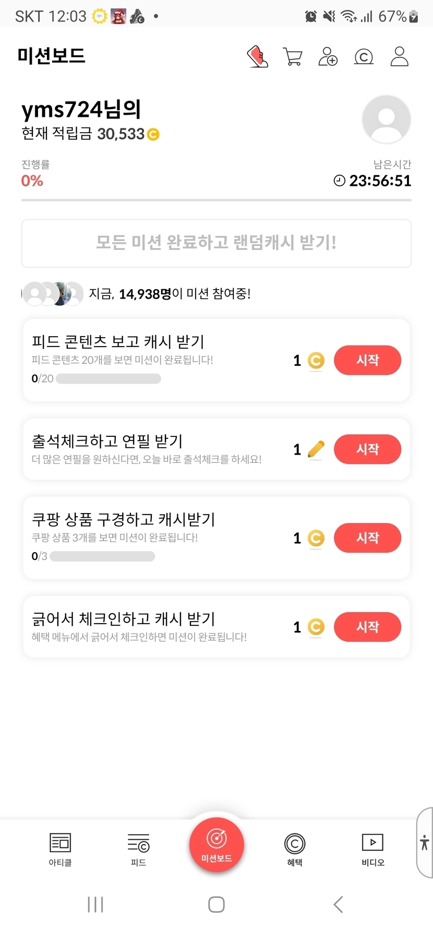This screenshot has width=433, height=929.
Task: Tap the red sneaker icon in header
Action: 257,57
